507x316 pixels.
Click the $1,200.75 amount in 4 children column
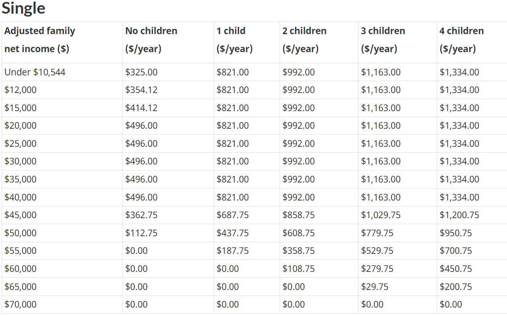(x=459, y=215)
